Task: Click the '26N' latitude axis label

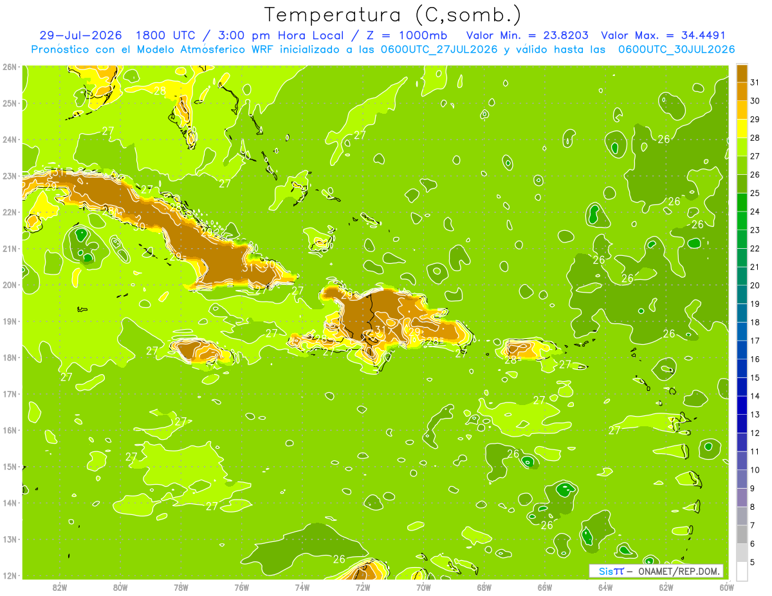Action: [x=9, y=66]
